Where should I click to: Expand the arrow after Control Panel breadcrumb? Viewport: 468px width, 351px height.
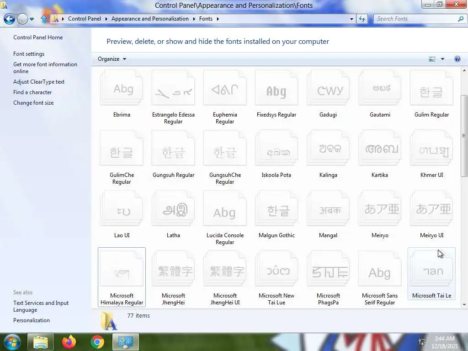point(106,19)
